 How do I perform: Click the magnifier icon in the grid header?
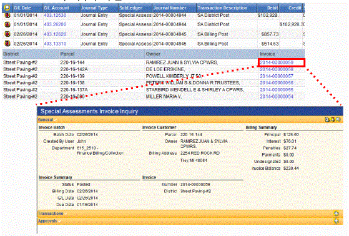(x=7, y=7)
